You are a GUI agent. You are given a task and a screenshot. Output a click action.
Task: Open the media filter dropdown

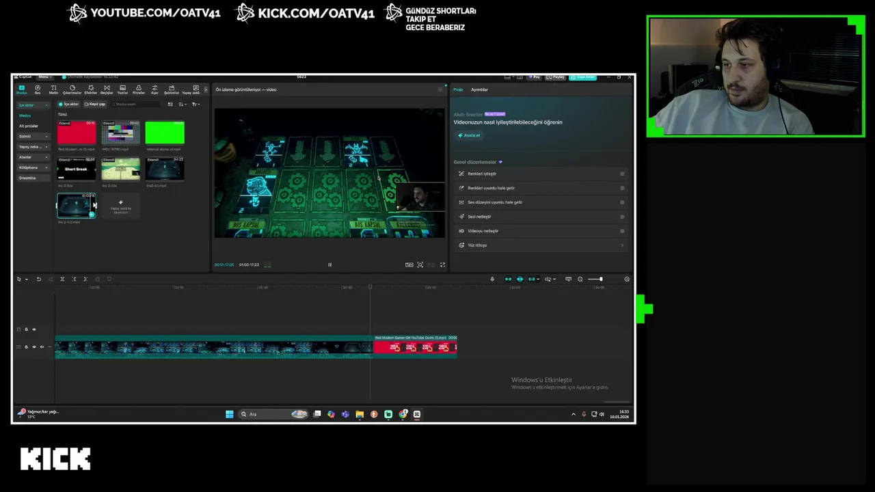point(196,105)
